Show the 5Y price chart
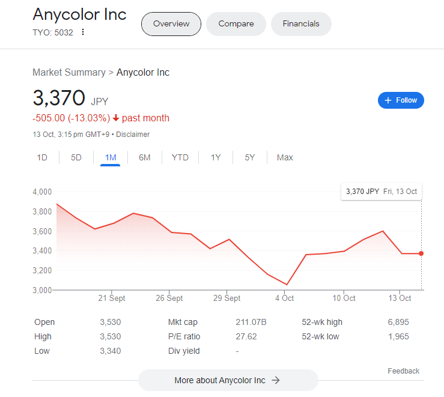 pyautogui.click(x=250, y=157)
